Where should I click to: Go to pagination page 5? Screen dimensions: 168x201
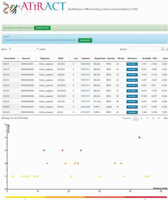159,118
